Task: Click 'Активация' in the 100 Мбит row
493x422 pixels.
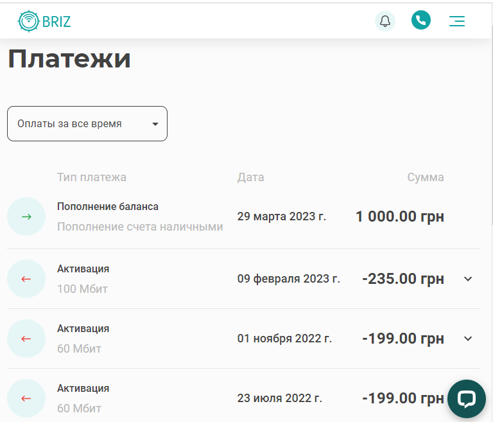Action: click(x=83, y=269)
